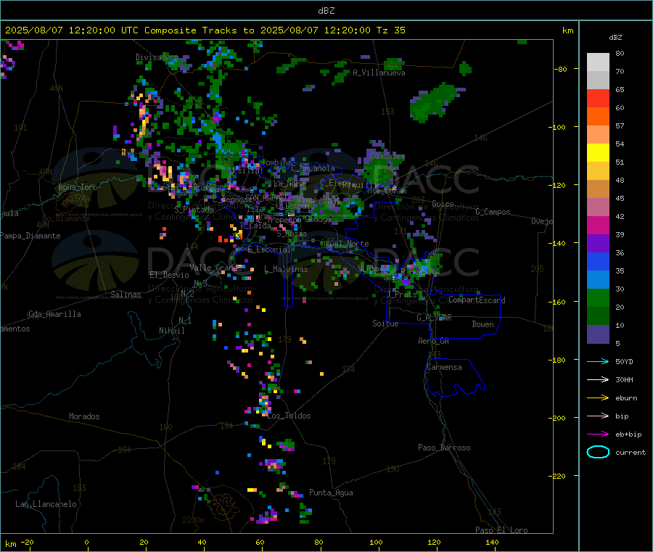Click the 'dBZ' title at top center
The width and height of the screenshot is (653, 552).
click(326, 11)
